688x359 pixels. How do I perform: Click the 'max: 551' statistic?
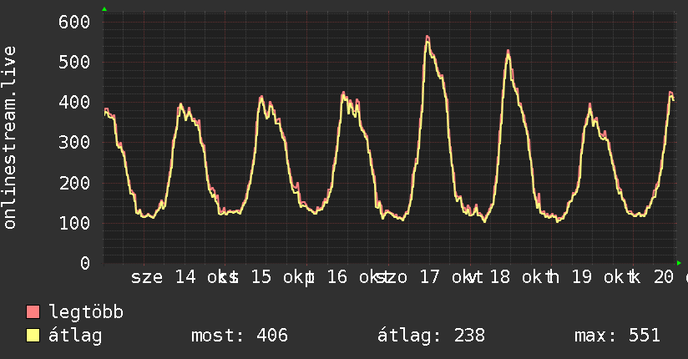617,336
